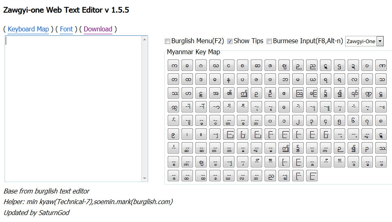This screenshot has height=222, width=392.
Task: Insert the ီ vowel sign key
Action: pyautogui.click(x=243, y=107)
